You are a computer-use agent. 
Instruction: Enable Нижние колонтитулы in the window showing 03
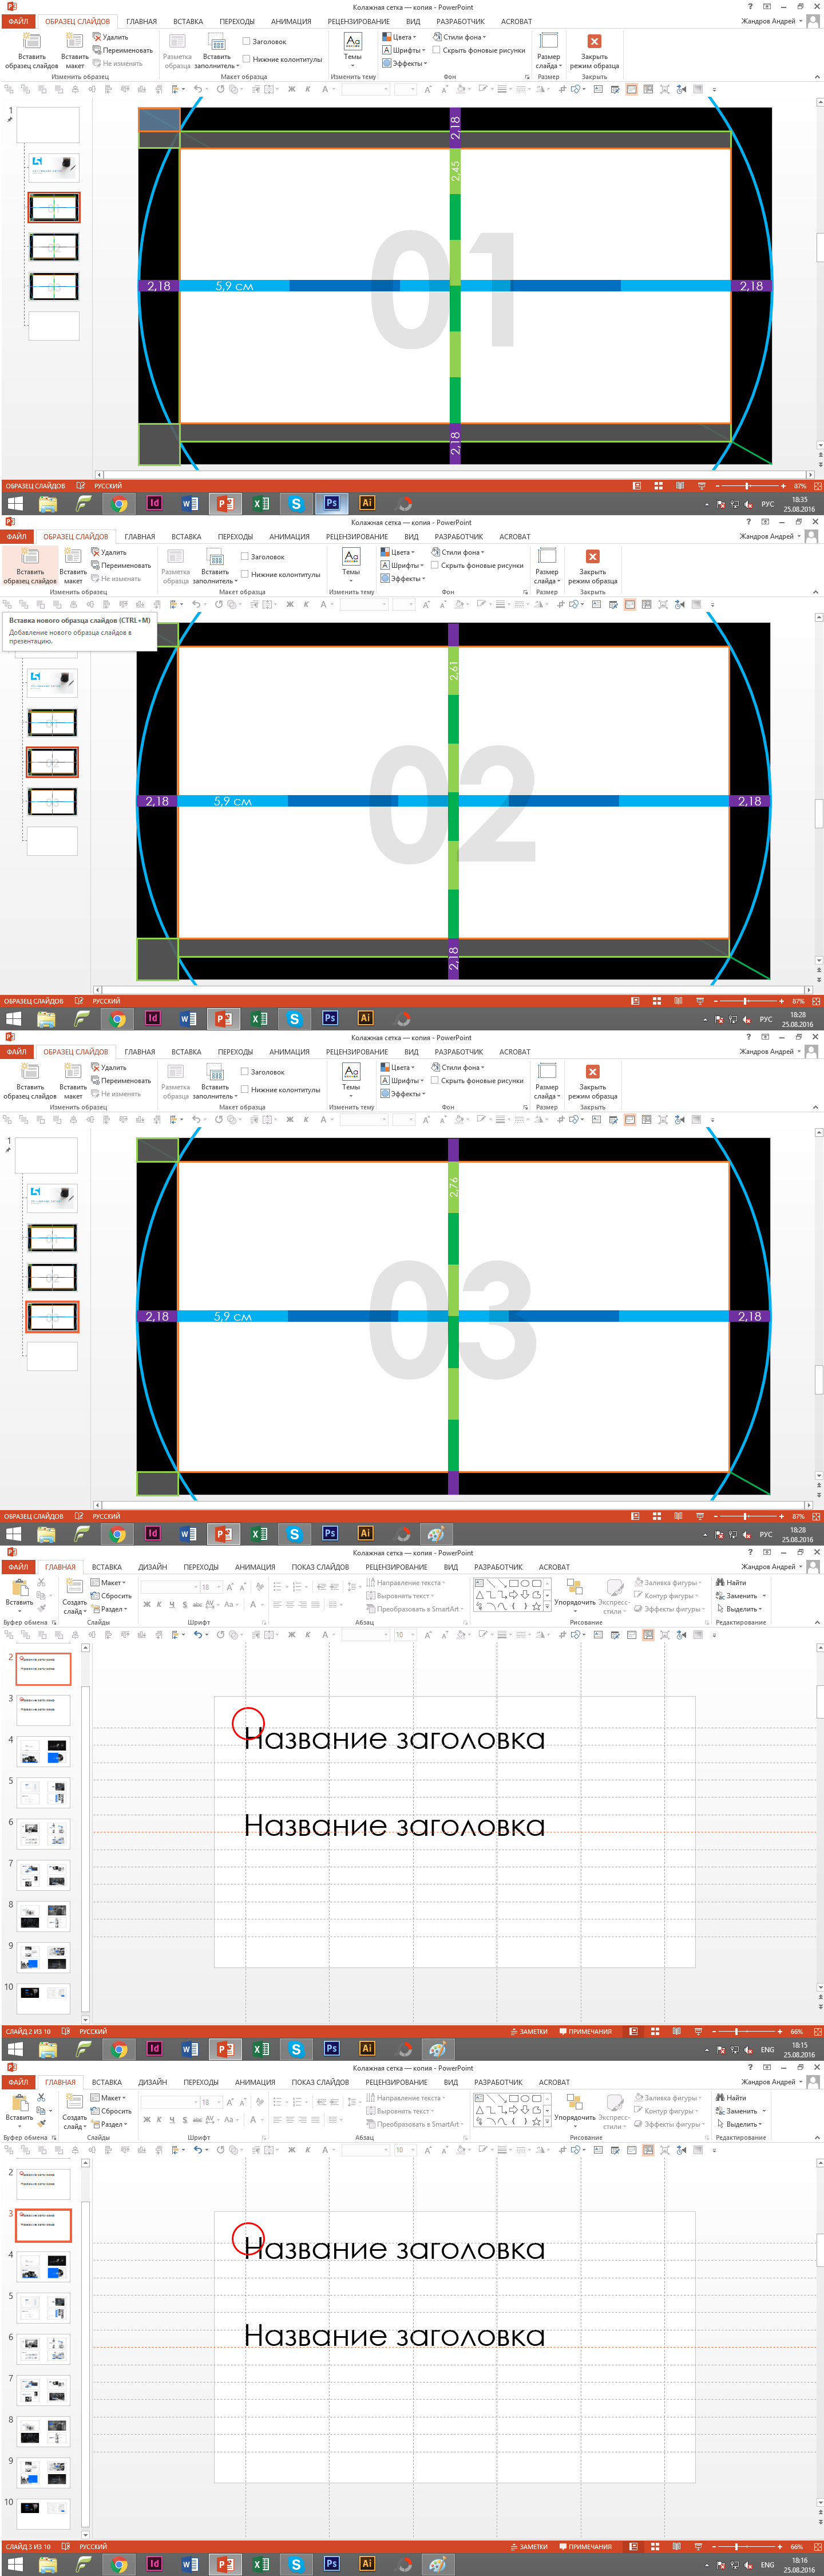pyautogui.click(x=245, y=1090)
